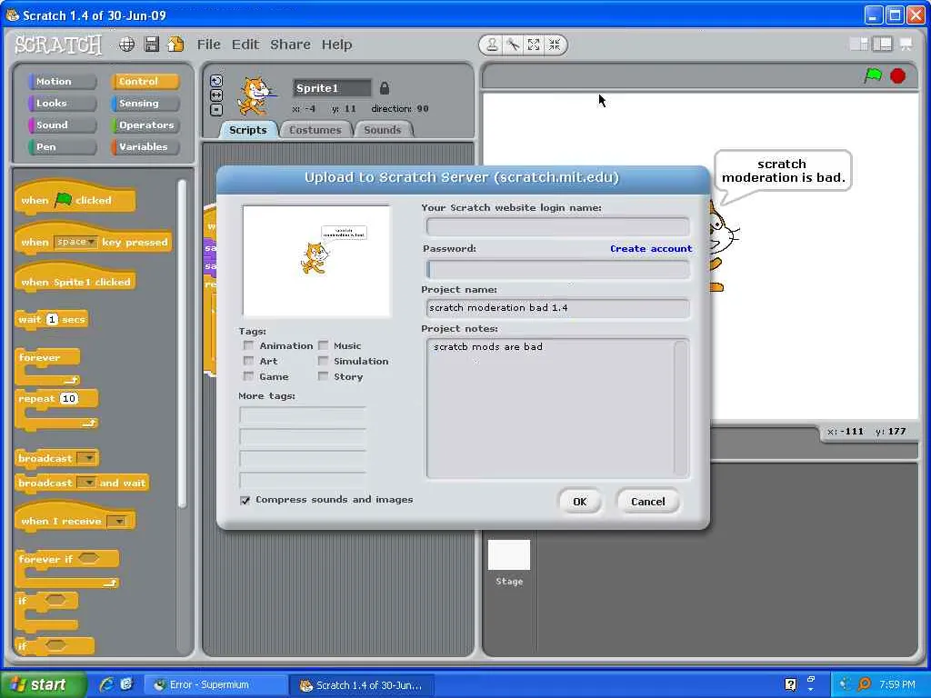This screenshot has width=931, height=698.
Task: Check the Game tag checkbox
Action: click(248, 376)
